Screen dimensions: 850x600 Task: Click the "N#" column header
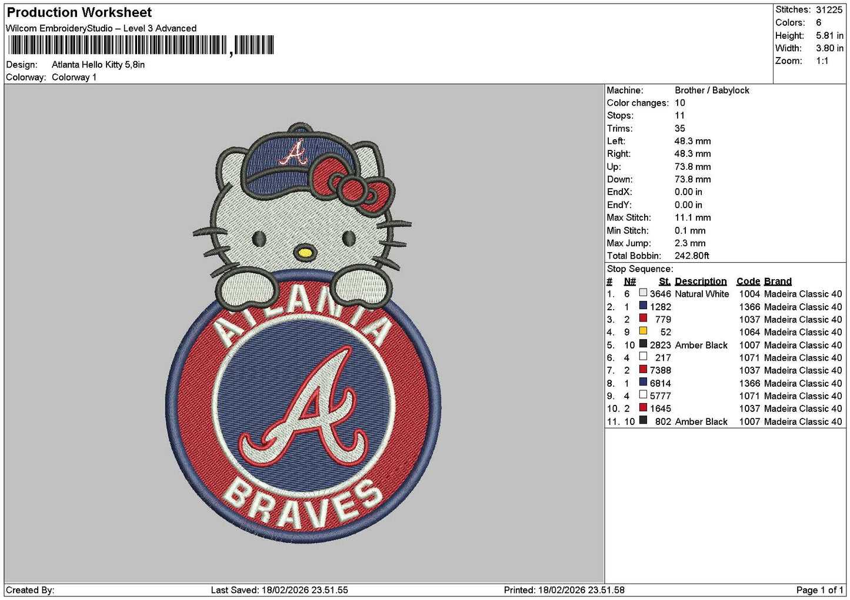tap(630, 281)
